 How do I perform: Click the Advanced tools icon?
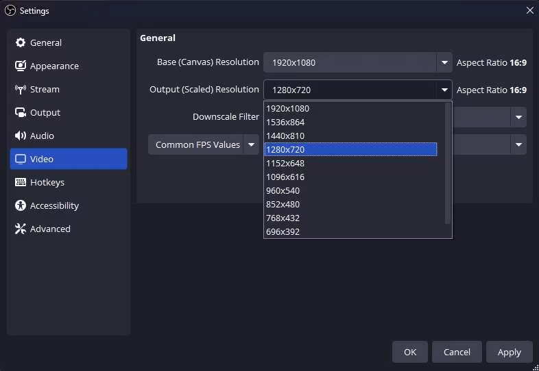tap(21, 229)
